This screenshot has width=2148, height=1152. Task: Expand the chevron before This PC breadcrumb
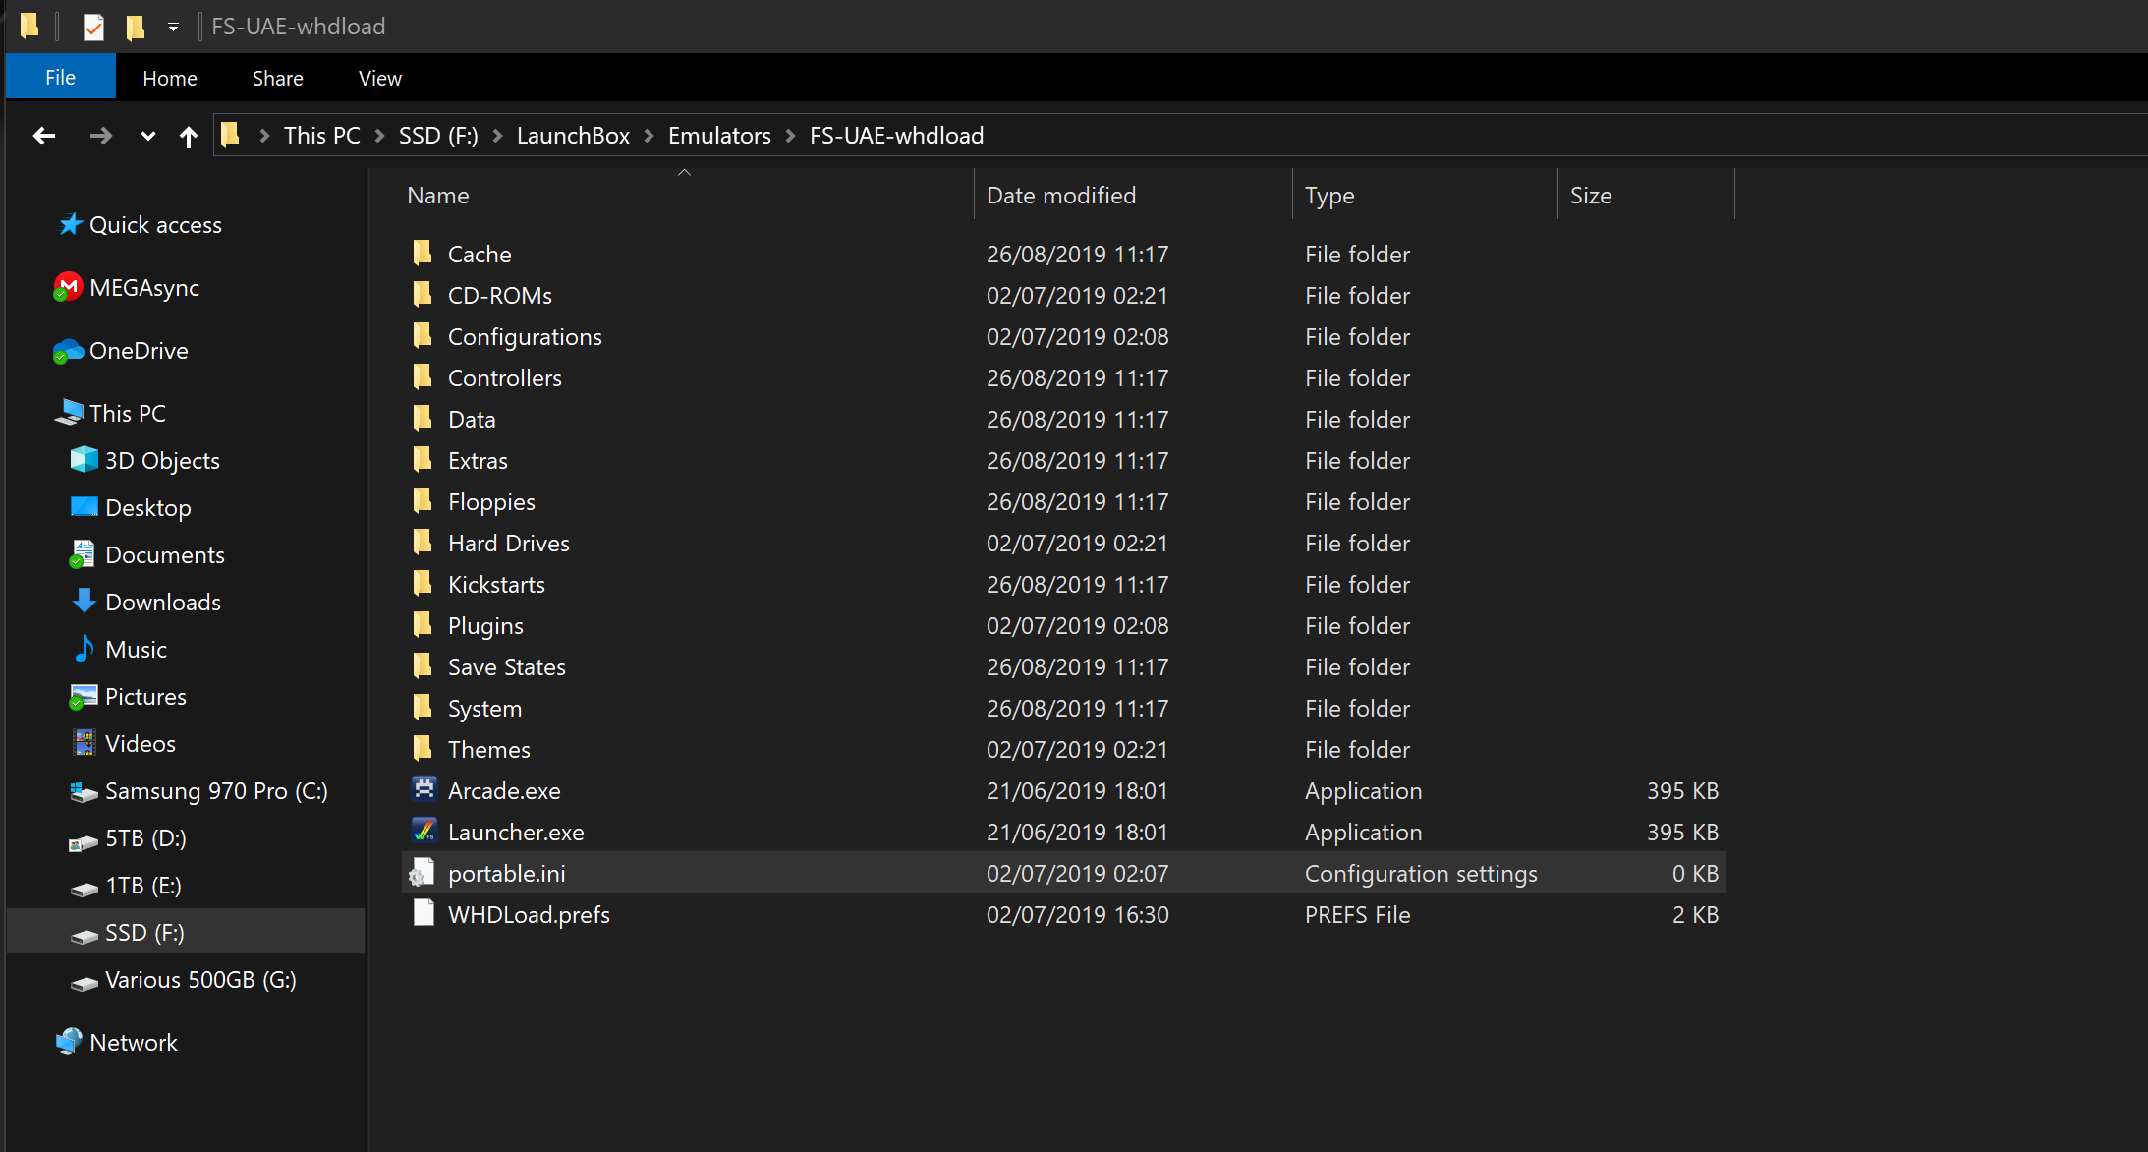pyautogui.click(x=264, y=136)
